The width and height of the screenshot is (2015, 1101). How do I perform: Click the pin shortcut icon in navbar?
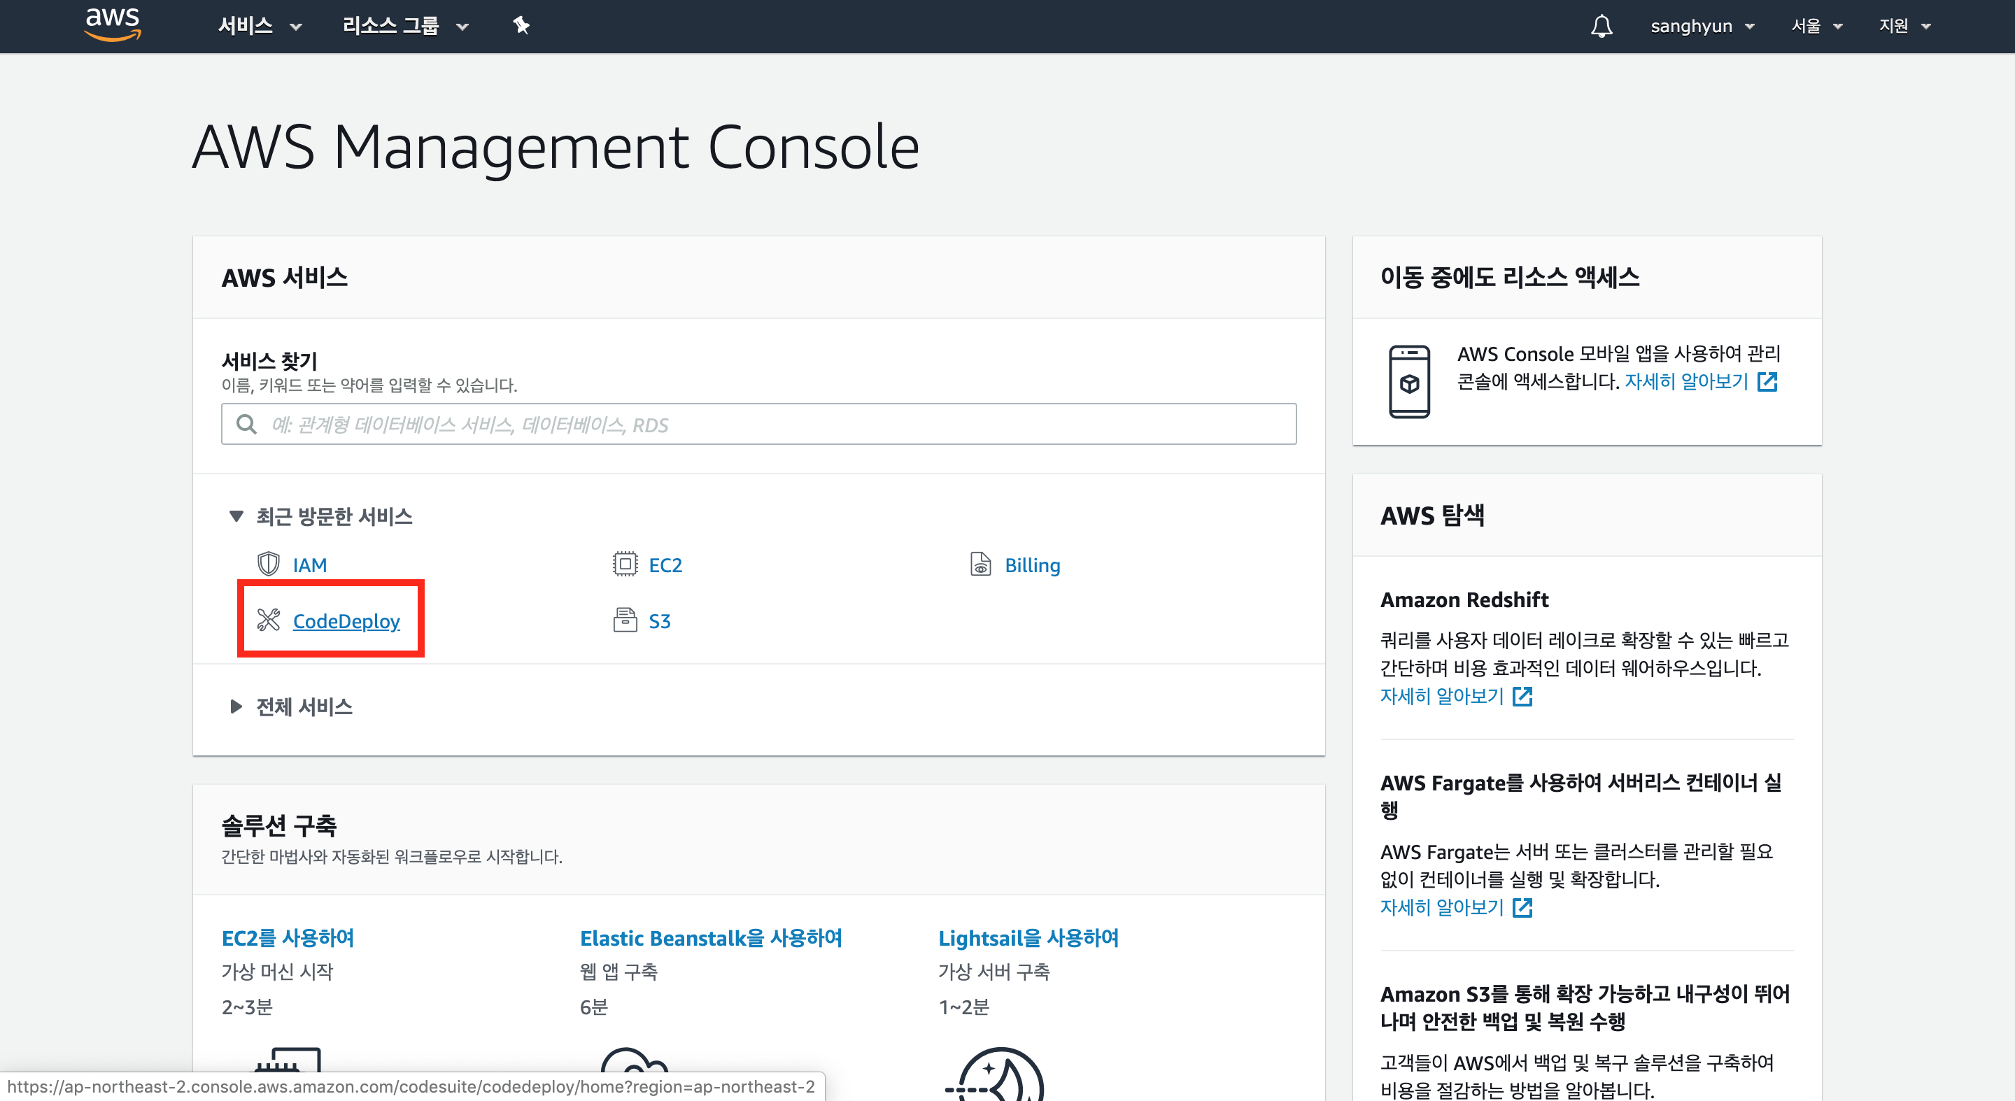(x=521, y=26)
